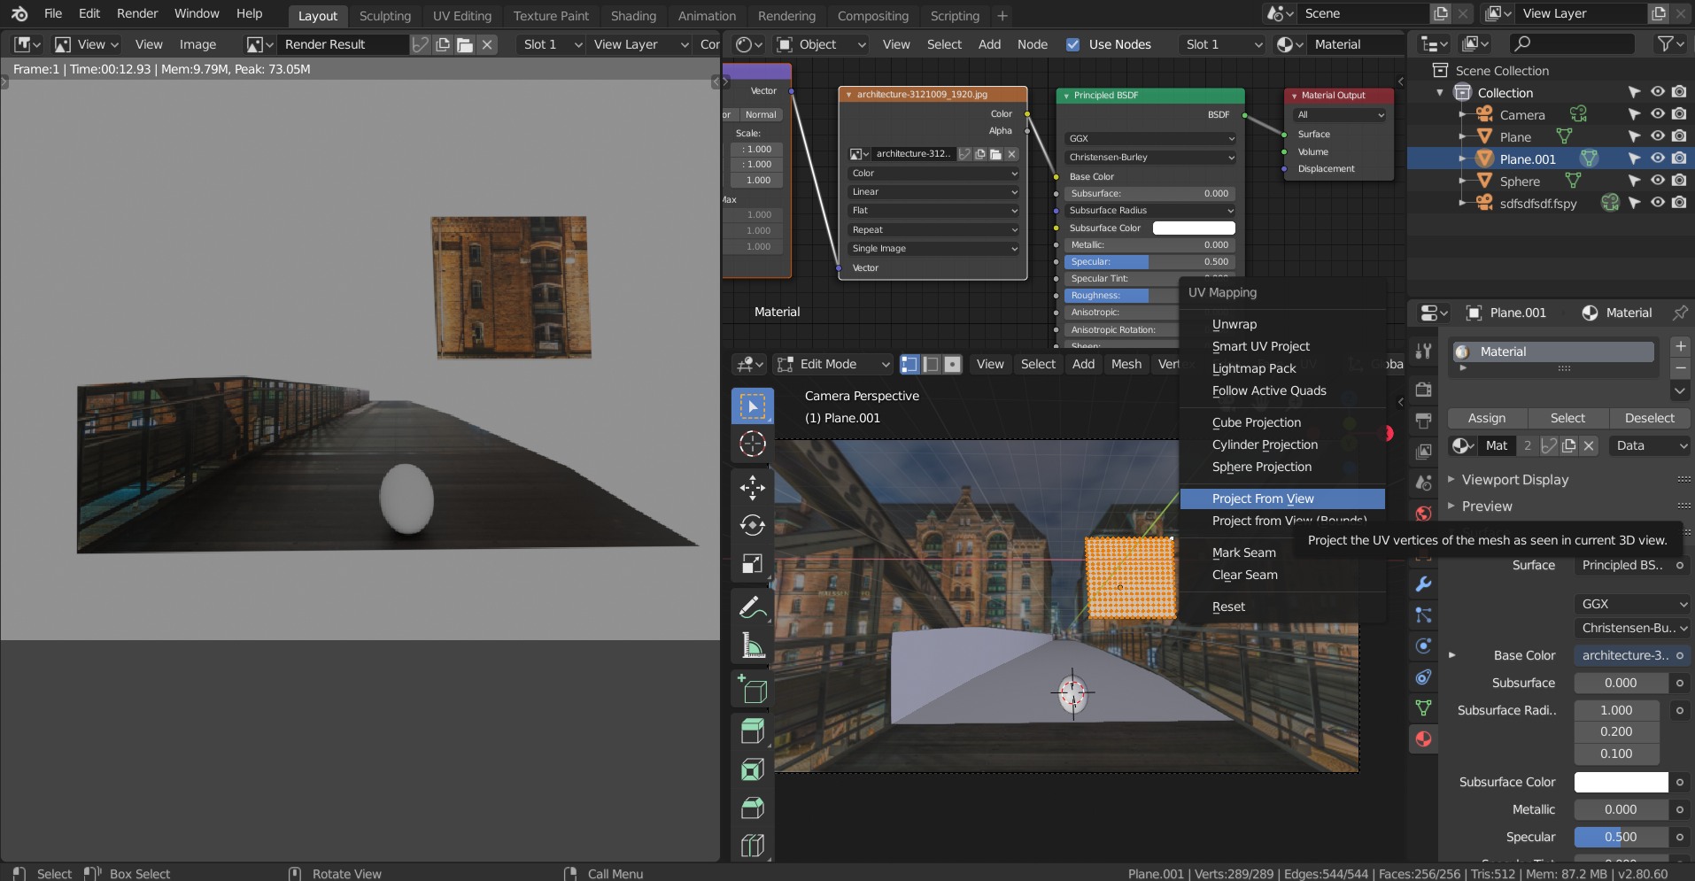Open Modifiers wrench properties tab
1695x881 pixels.
point(1423,584)
